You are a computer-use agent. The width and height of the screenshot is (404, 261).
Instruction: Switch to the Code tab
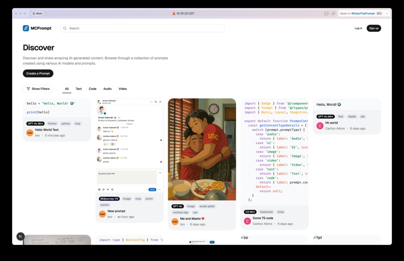[x=93, y=89]
